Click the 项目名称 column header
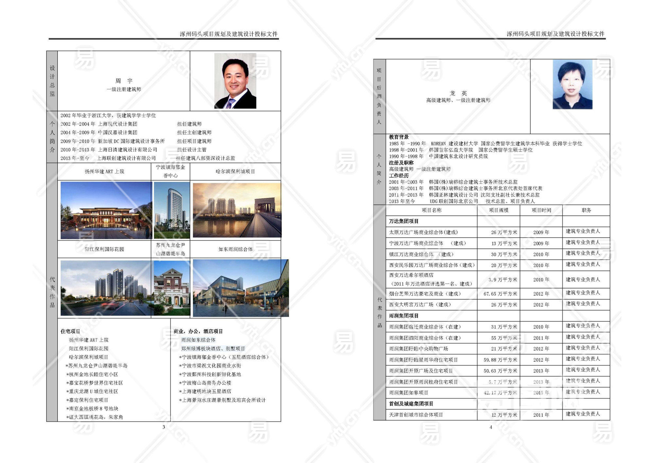Screen dimensions: 654x463 coord(431,210)
